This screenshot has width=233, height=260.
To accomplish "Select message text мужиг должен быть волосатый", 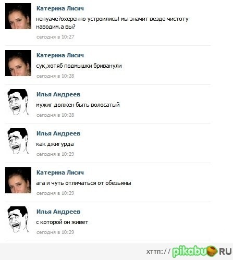I will point(78,105).
